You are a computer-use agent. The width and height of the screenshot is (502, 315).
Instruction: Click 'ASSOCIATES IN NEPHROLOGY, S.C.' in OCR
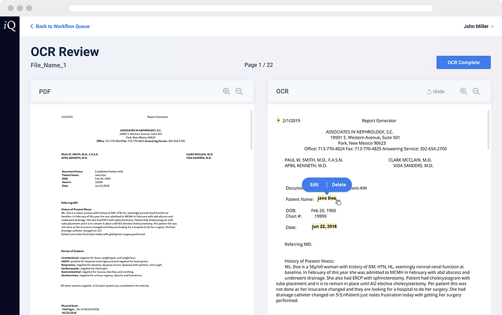(x=360, y=132)
